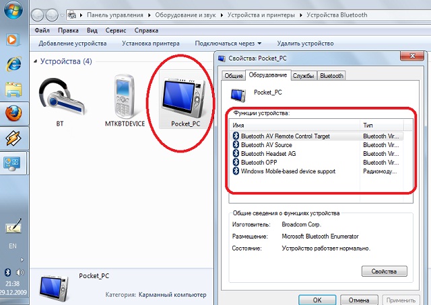Go back with the Back arrow button
Viewport: 431px width, 305px height.
[38, 15]
